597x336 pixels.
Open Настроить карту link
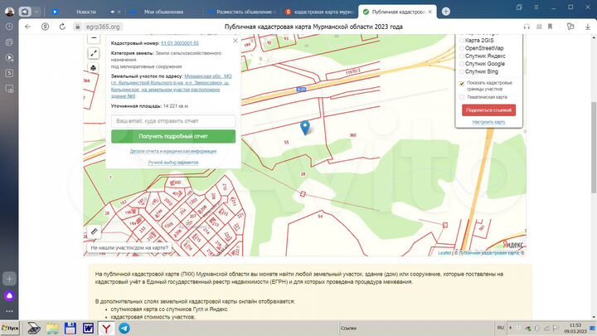pos(489,122)
